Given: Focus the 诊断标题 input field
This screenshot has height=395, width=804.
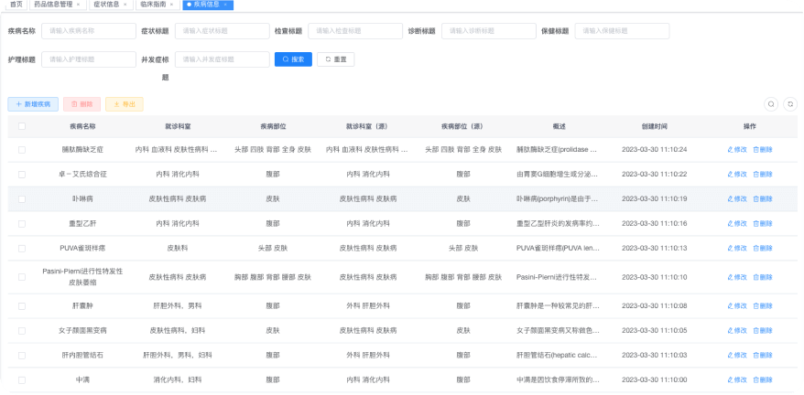Looking at the screenshot, I should (x=489, y=31).
